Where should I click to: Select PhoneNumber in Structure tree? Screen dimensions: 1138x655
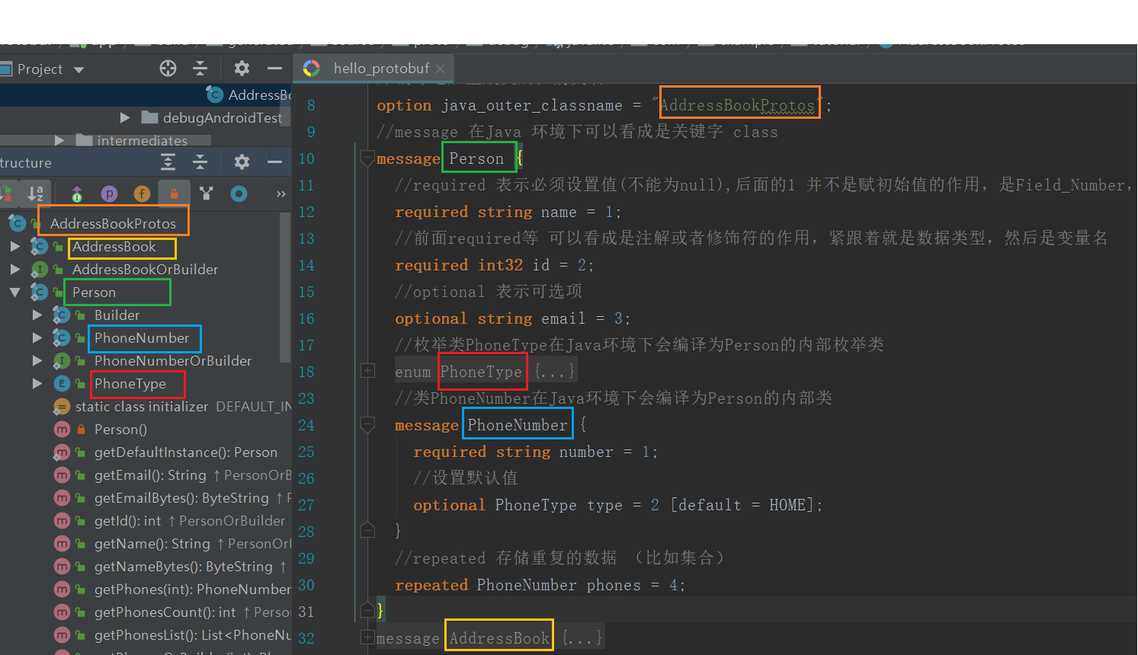tap(142, 337)
